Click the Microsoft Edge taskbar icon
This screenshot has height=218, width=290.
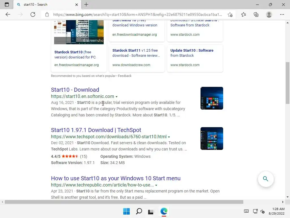point(164,211)
